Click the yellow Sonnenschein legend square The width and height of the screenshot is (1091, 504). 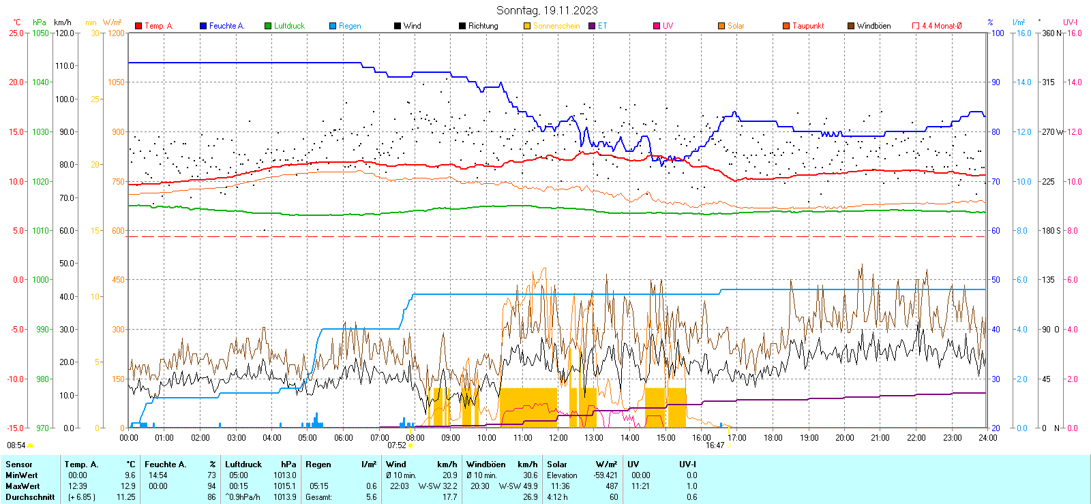tap(527, 26)
